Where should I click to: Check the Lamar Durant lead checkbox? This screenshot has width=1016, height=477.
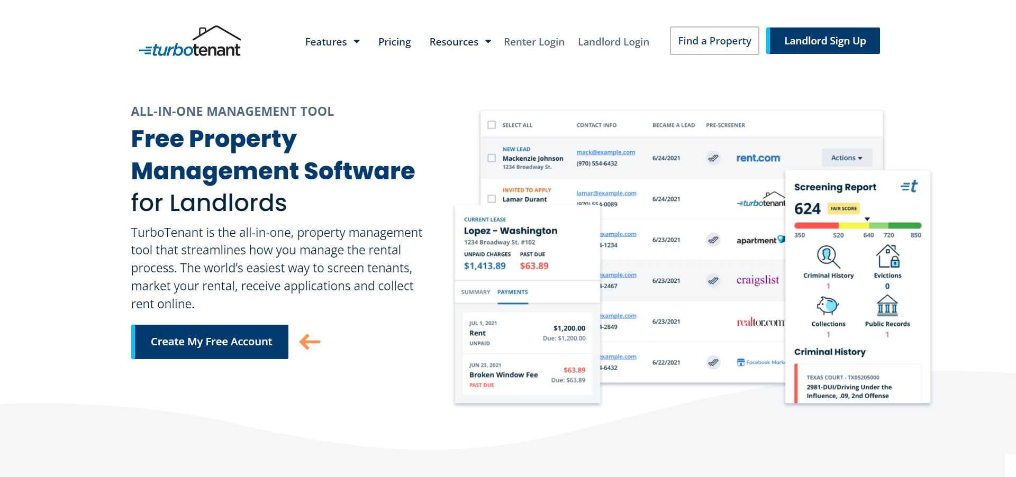coord(492,199)
